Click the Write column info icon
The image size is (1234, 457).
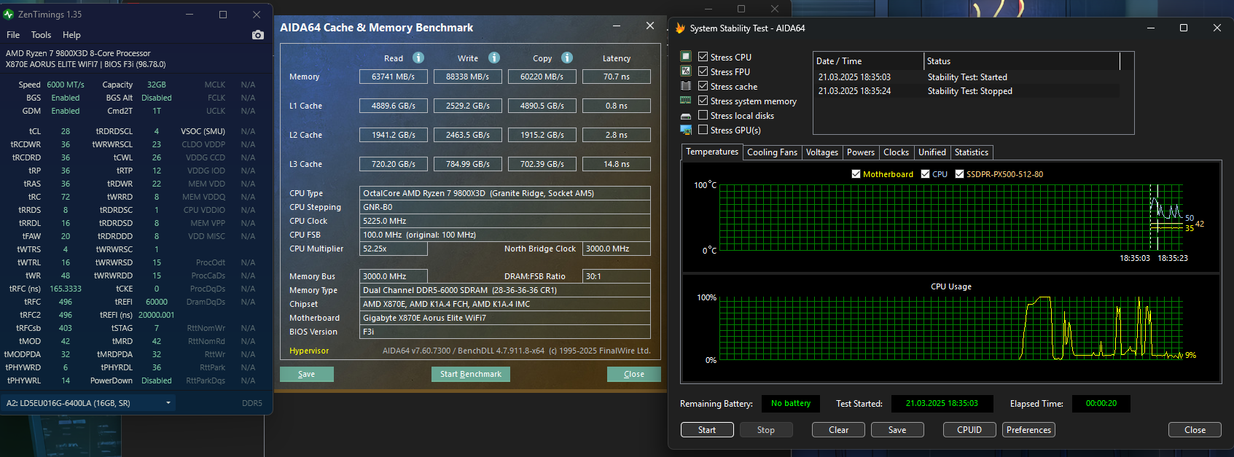494,58
